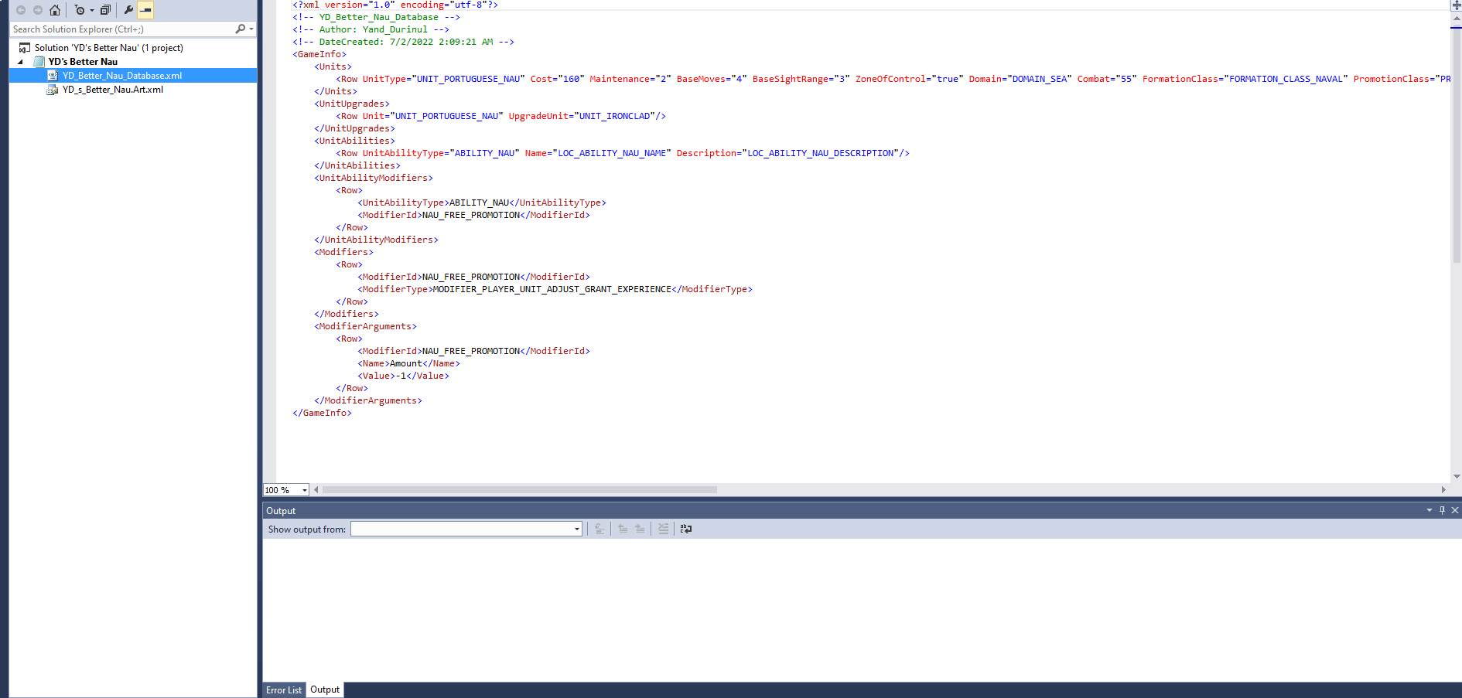The height and width of the screenshot is (698, 1462).
Task: Switch to the Output tab
Action: [325, 689]
